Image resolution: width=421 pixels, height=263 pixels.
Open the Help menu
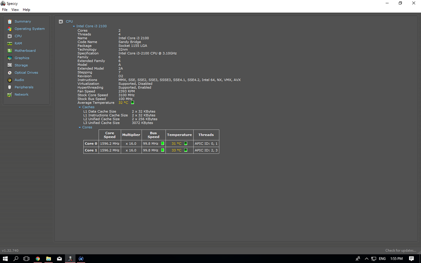26,10
